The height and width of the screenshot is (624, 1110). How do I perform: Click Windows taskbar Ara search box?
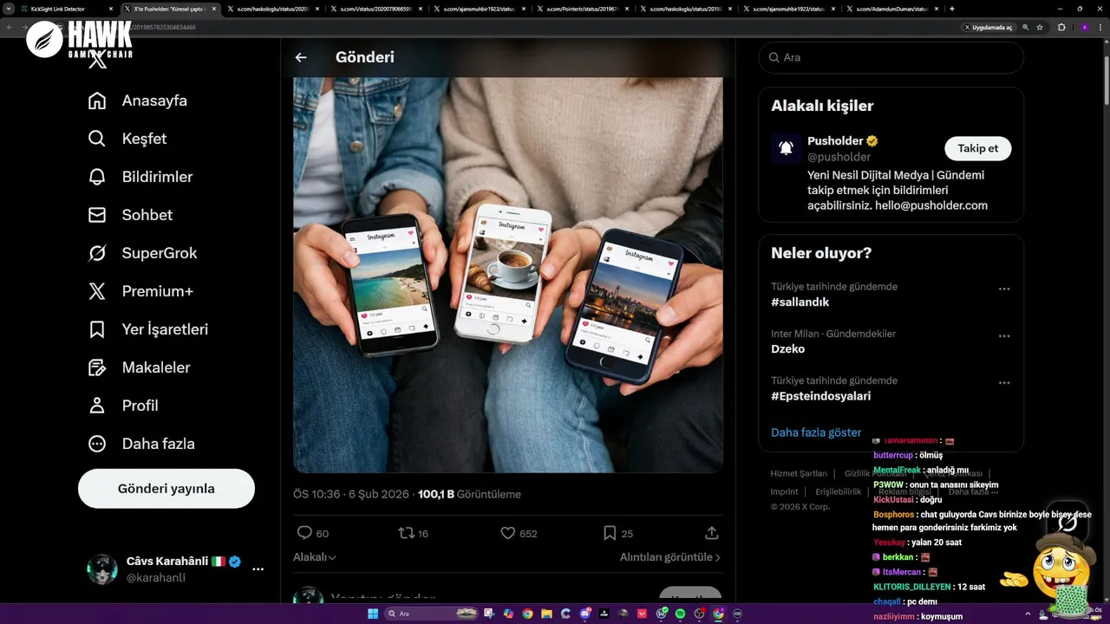pos(430,614)
